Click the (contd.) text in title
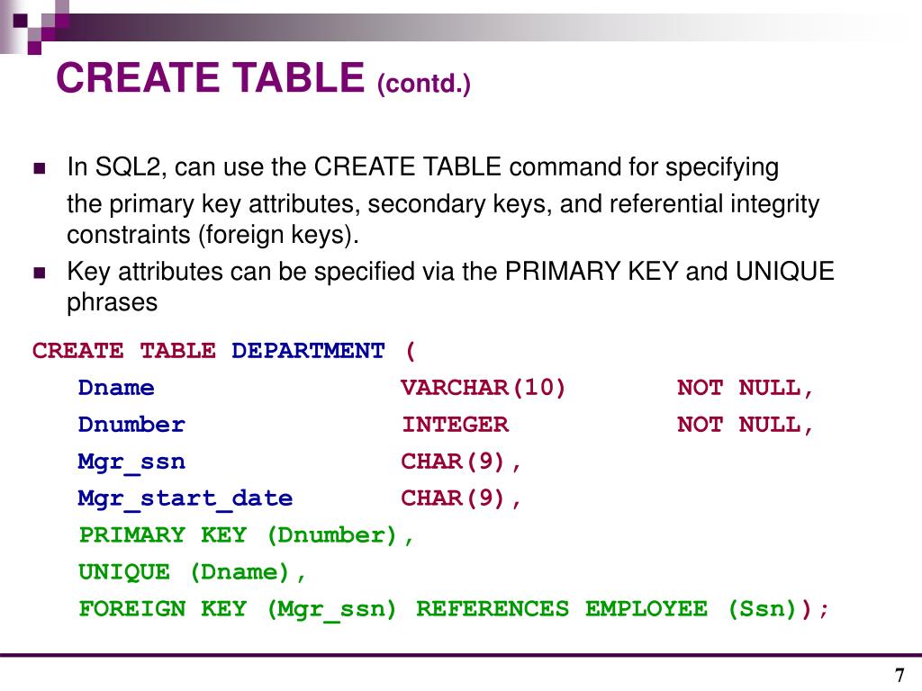The width and height of the screenshot is (922, 691). point(423,84)
